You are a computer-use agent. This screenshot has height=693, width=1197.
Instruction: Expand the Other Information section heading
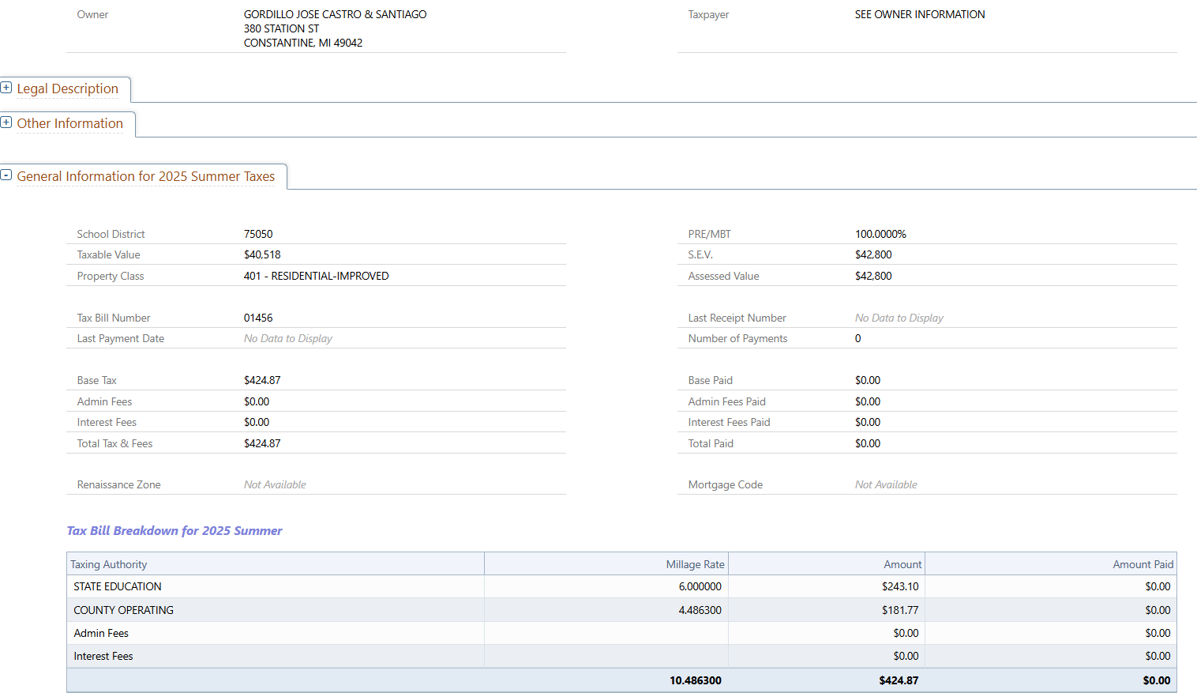coord(70,123)
